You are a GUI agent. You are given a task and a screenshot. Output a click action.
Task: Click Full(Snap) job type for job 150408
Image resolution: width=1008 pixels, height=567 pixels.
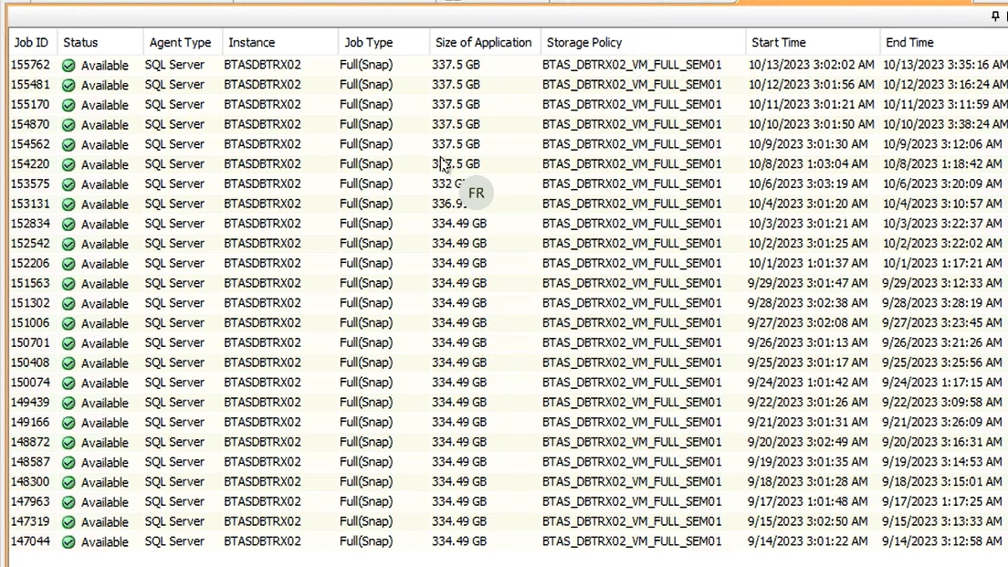click(x=366, y=362)
